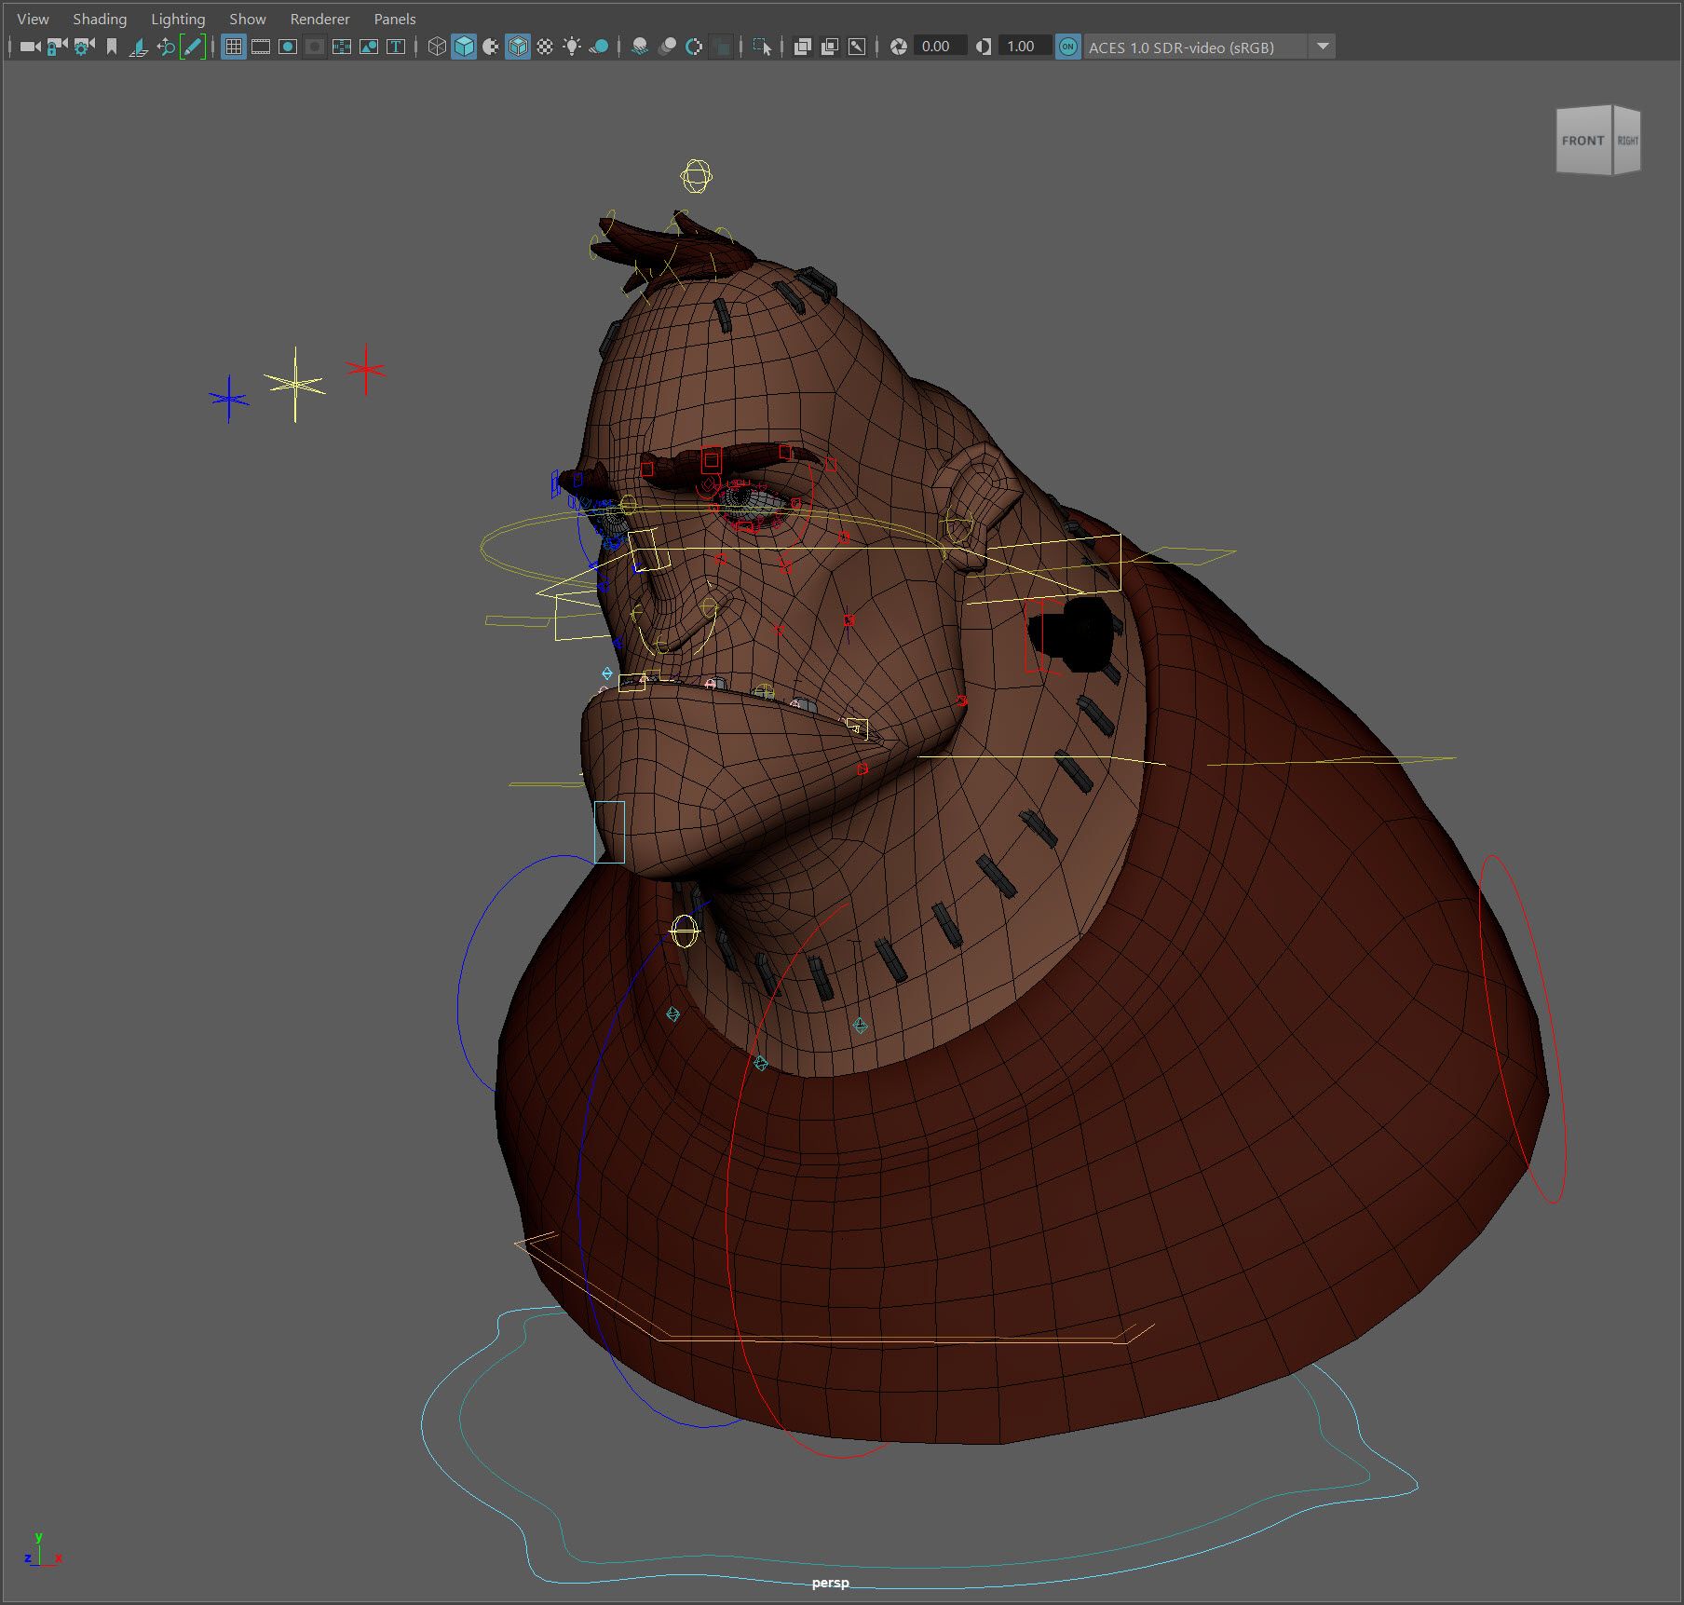This screenshot has height=1605, width=1684.
Task: Open the View menu
Action: [x=33, y=19]
